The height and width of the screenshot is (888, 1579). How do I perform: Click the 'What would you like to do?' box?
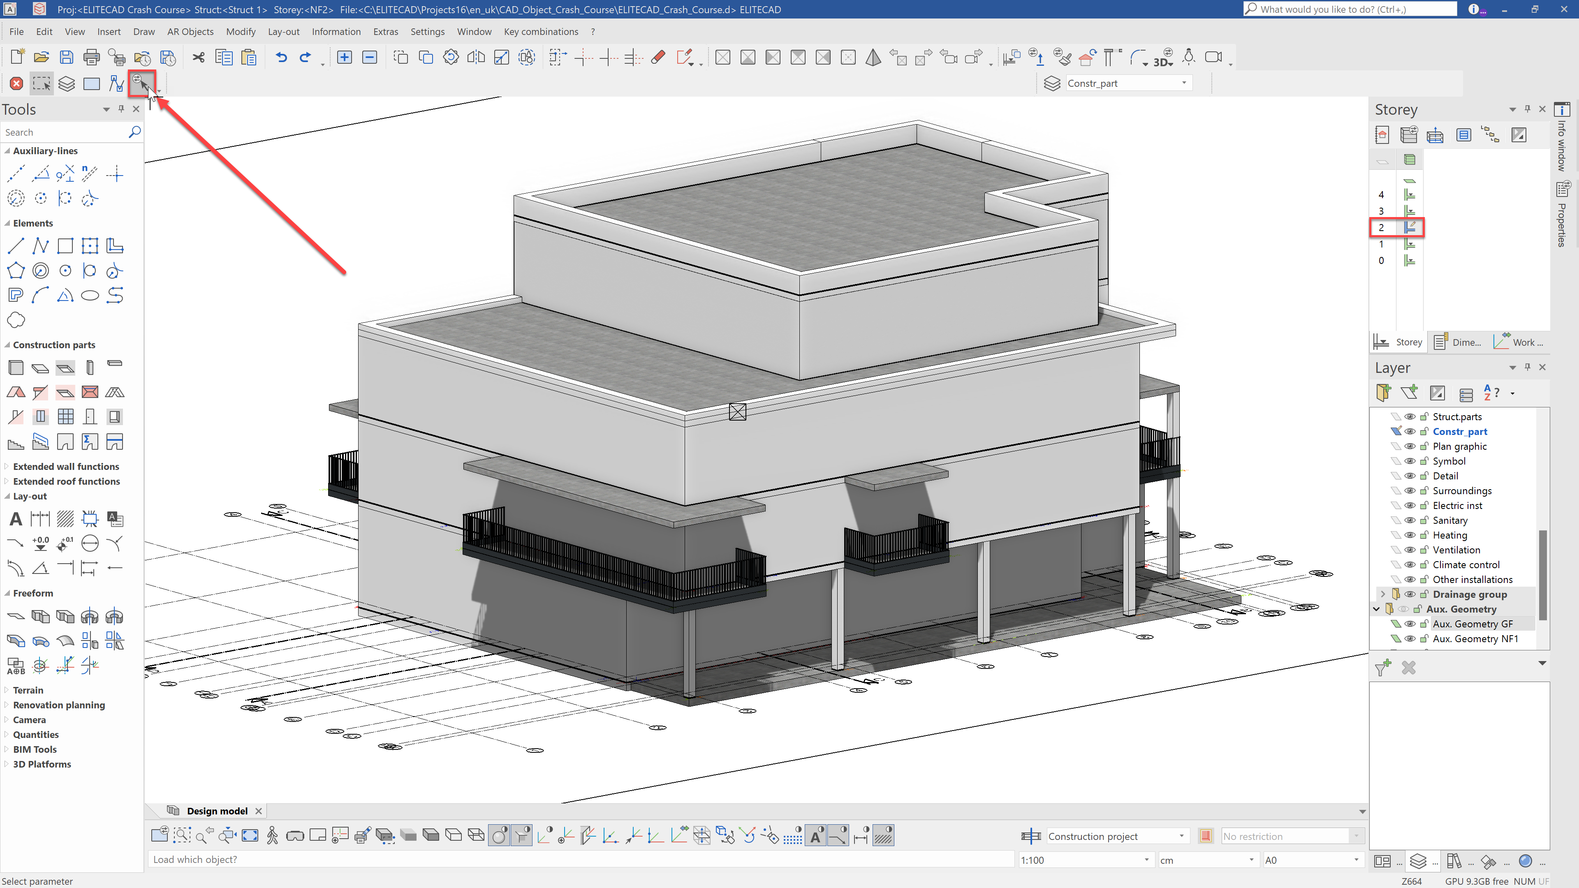pyautogui.click(x=1350, y=9)
